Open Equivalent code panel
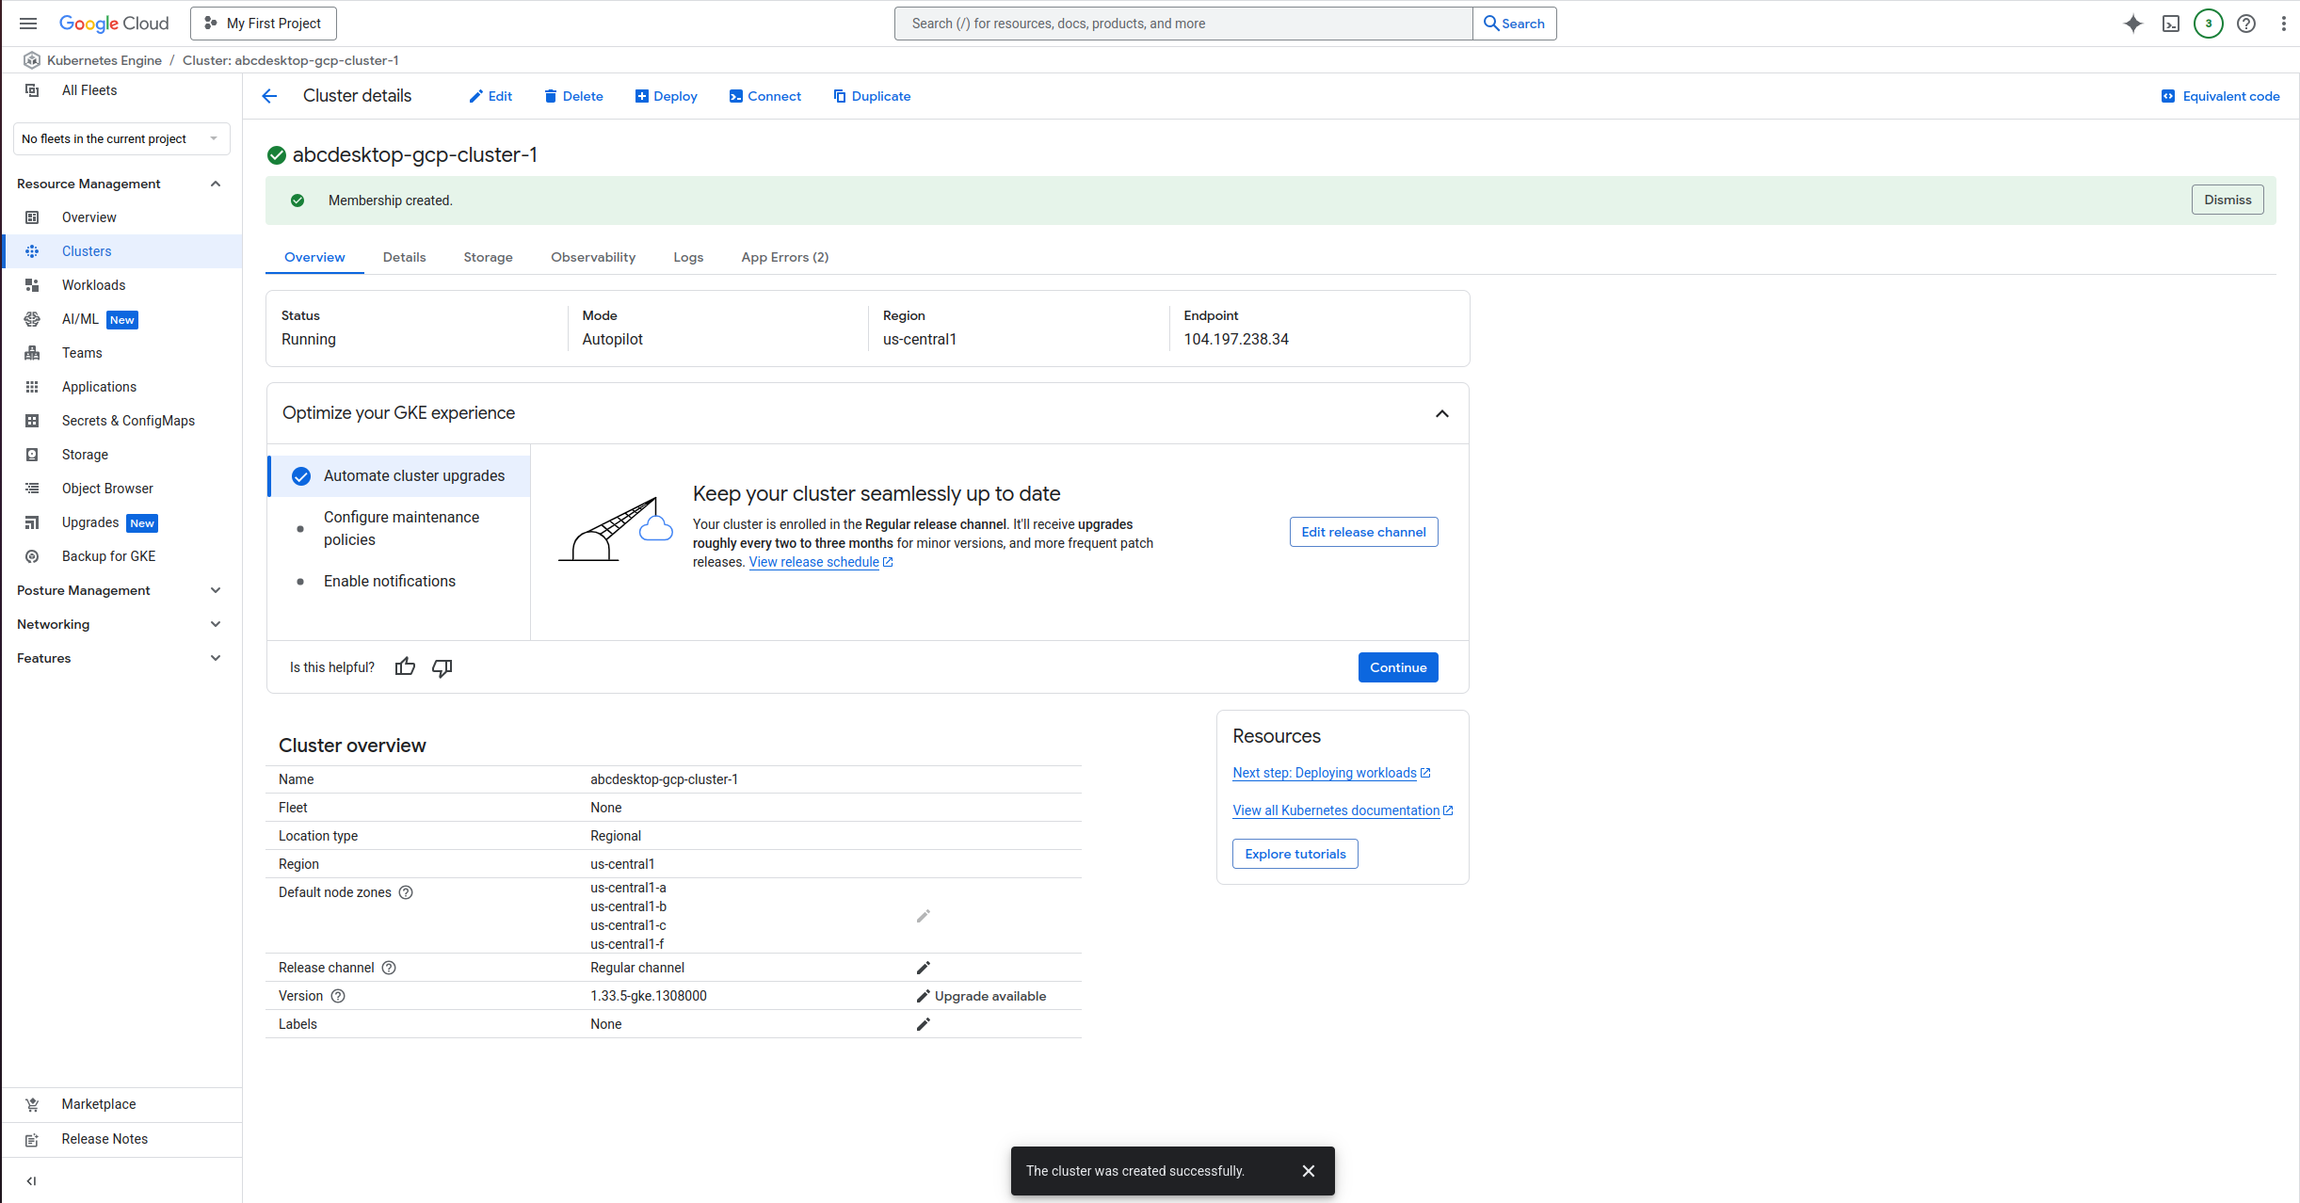2300x1203 pixels. (x=2220, y=96)
